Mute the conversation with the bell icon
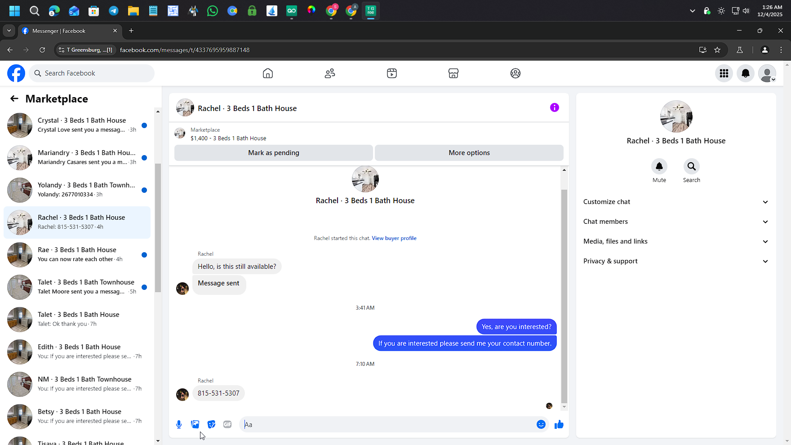Image resolution: width=791 pixels, height=445 pixels. pos(659,167)
